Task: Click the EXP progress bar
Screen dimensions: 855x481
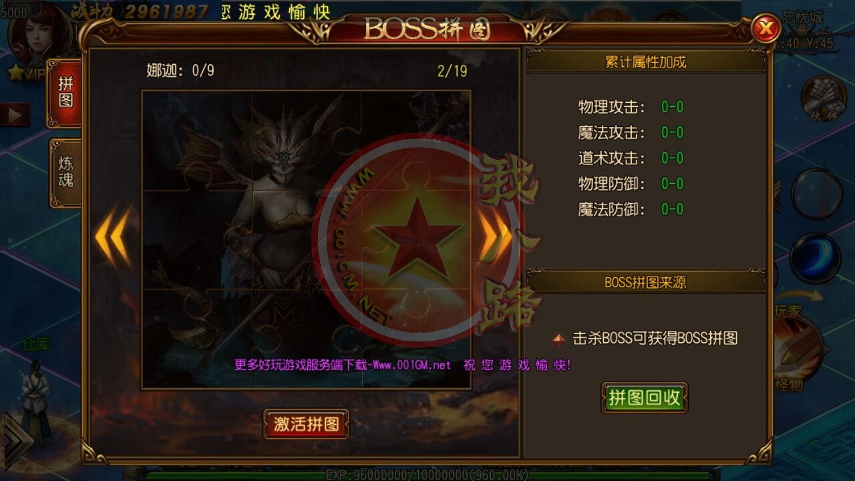Action: click(x=427, y=475)
